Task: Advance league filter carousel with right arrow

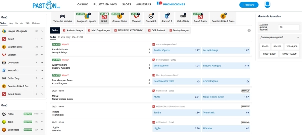Action: (249, 30)
